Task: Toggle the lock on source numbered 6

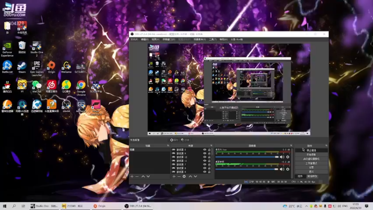Action: click(209, 172)
